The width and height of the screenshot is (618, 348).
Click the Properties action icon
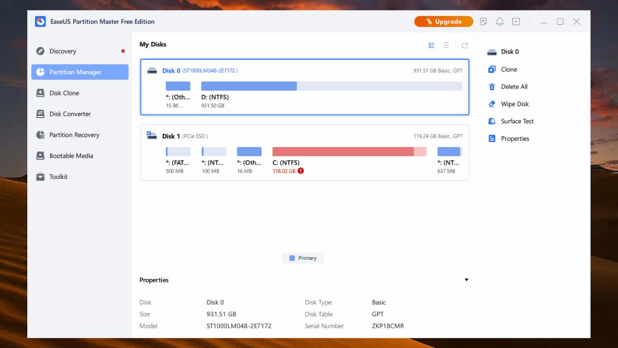point(492,139)
